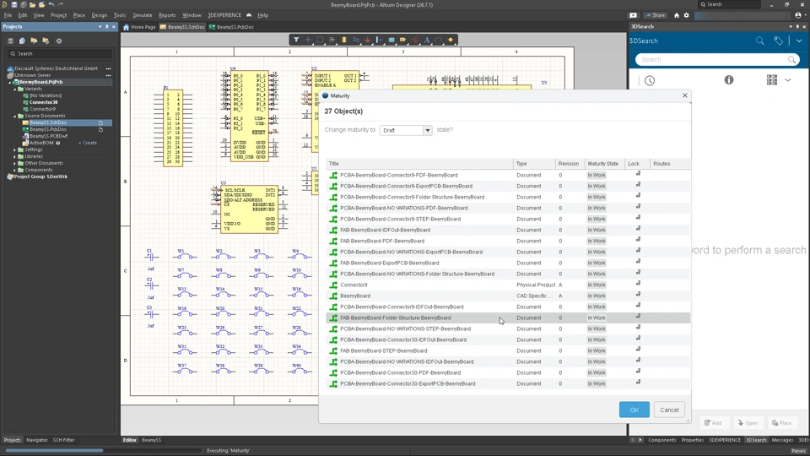
Task: Sort by the Maturity State column header
Action: point(603,163)
